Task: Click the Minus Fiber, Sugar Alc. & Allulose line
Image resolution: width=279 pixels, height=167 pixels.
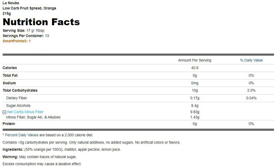Action: 33,117
